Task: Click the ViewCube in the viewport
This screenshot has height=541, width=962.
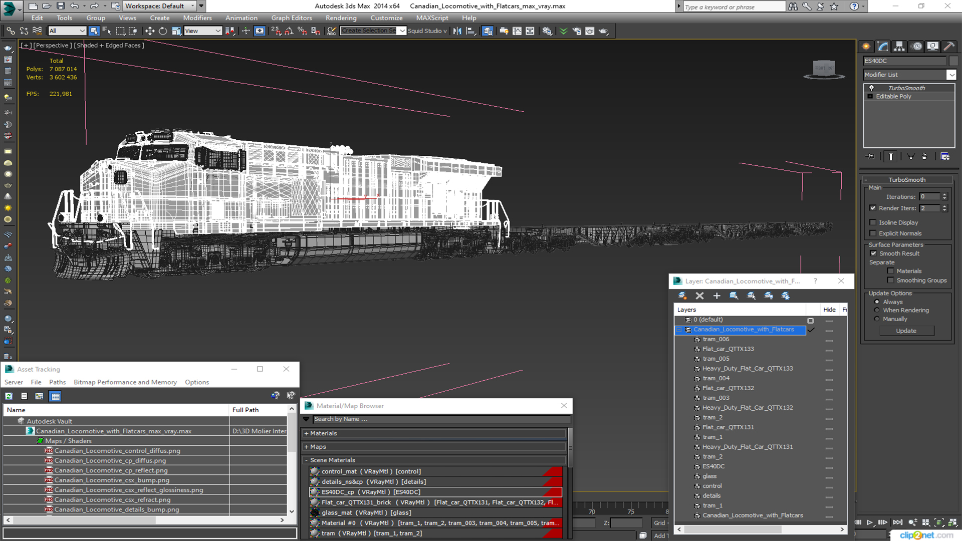Action: [x=824, y=69]
